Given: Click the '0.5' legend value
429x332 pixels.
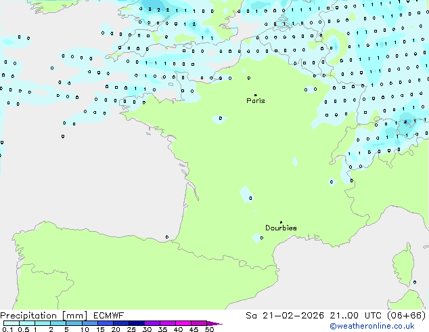Looking at the screenshot, I should coord(24,329).
